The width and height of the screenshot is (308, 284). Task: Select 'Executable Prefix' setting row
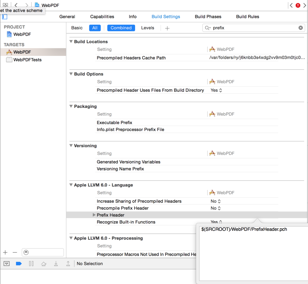(x=115, y=123)
